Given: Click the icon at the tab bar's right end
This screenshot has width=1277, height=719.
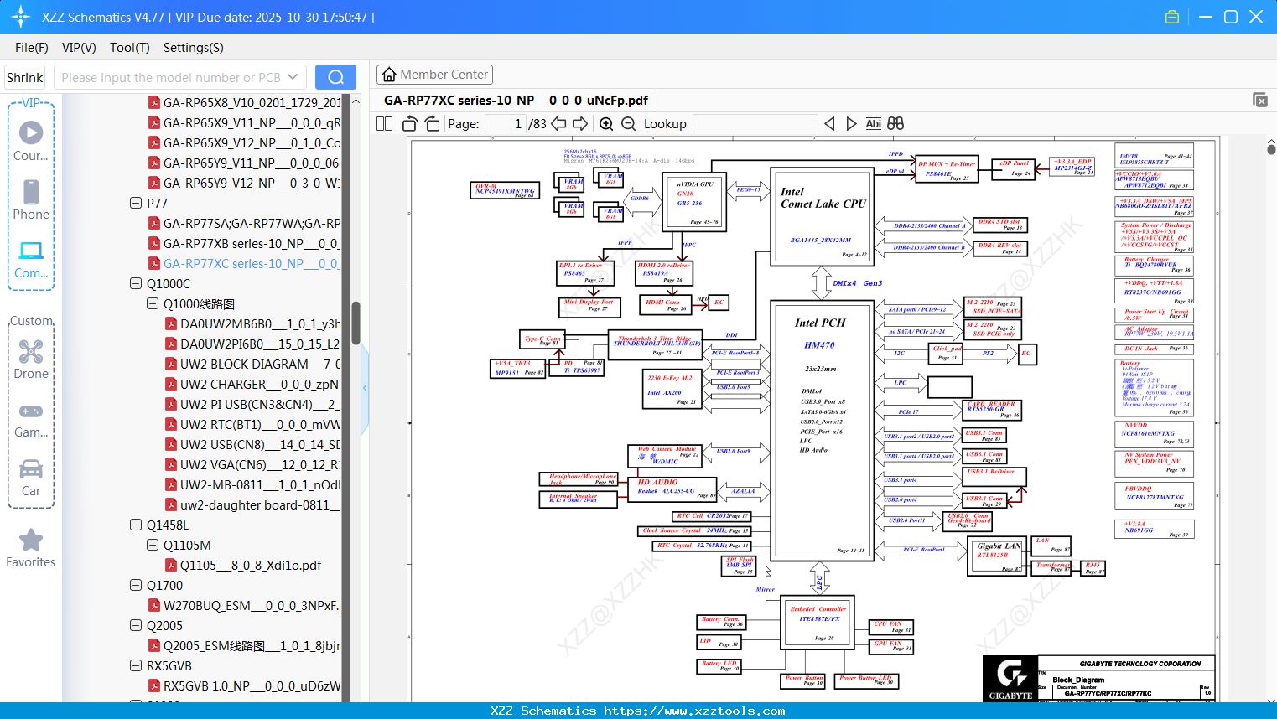Looking at the screenshot, I should 1260,100.
